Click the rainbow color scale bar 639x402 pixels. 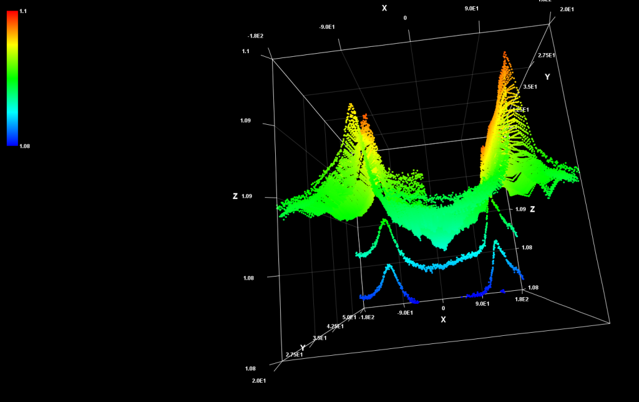(x=12, y=78)
